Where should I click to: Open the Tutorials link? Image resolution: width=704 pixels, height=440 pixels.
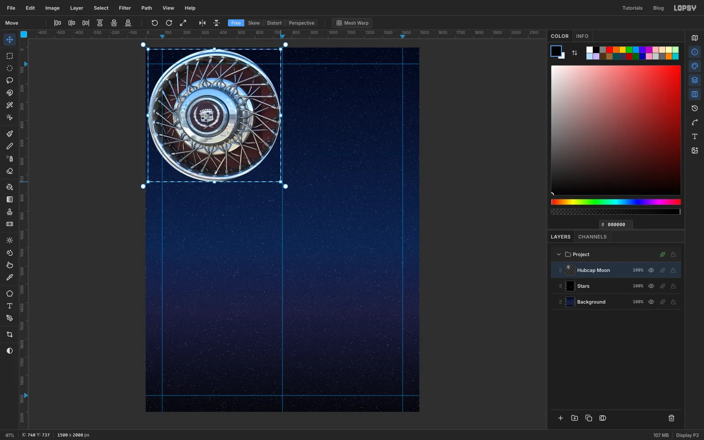[632, 8]
